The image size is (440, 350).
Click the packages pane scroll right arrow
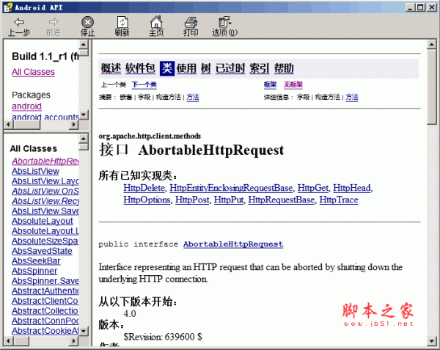[x=74, y=124]
